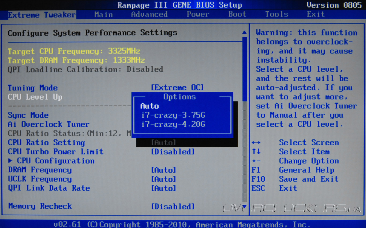The image size is (366, 228).
Task: Click Configure System Performance Settings heading
Action: pos(92,33)
